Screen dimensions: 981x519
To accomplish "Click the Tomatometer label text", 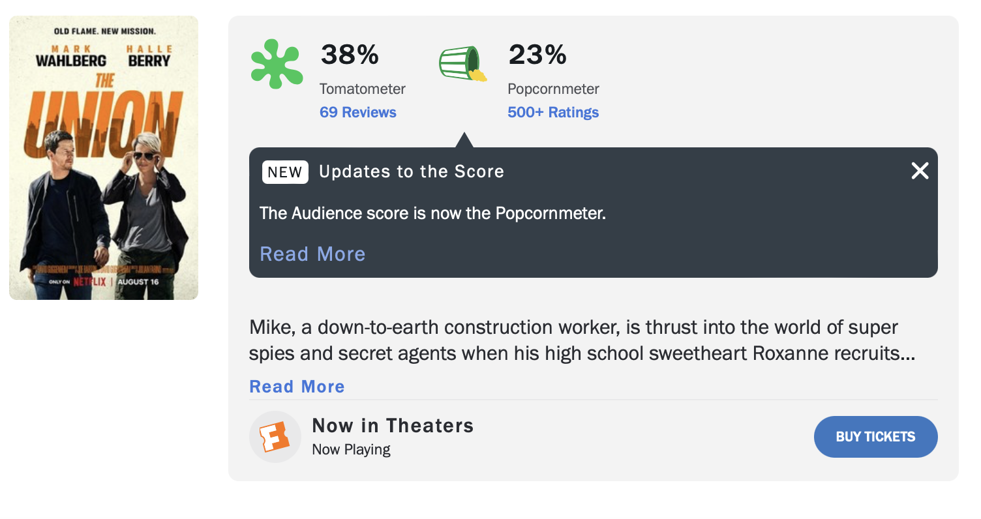I will 362,89.
